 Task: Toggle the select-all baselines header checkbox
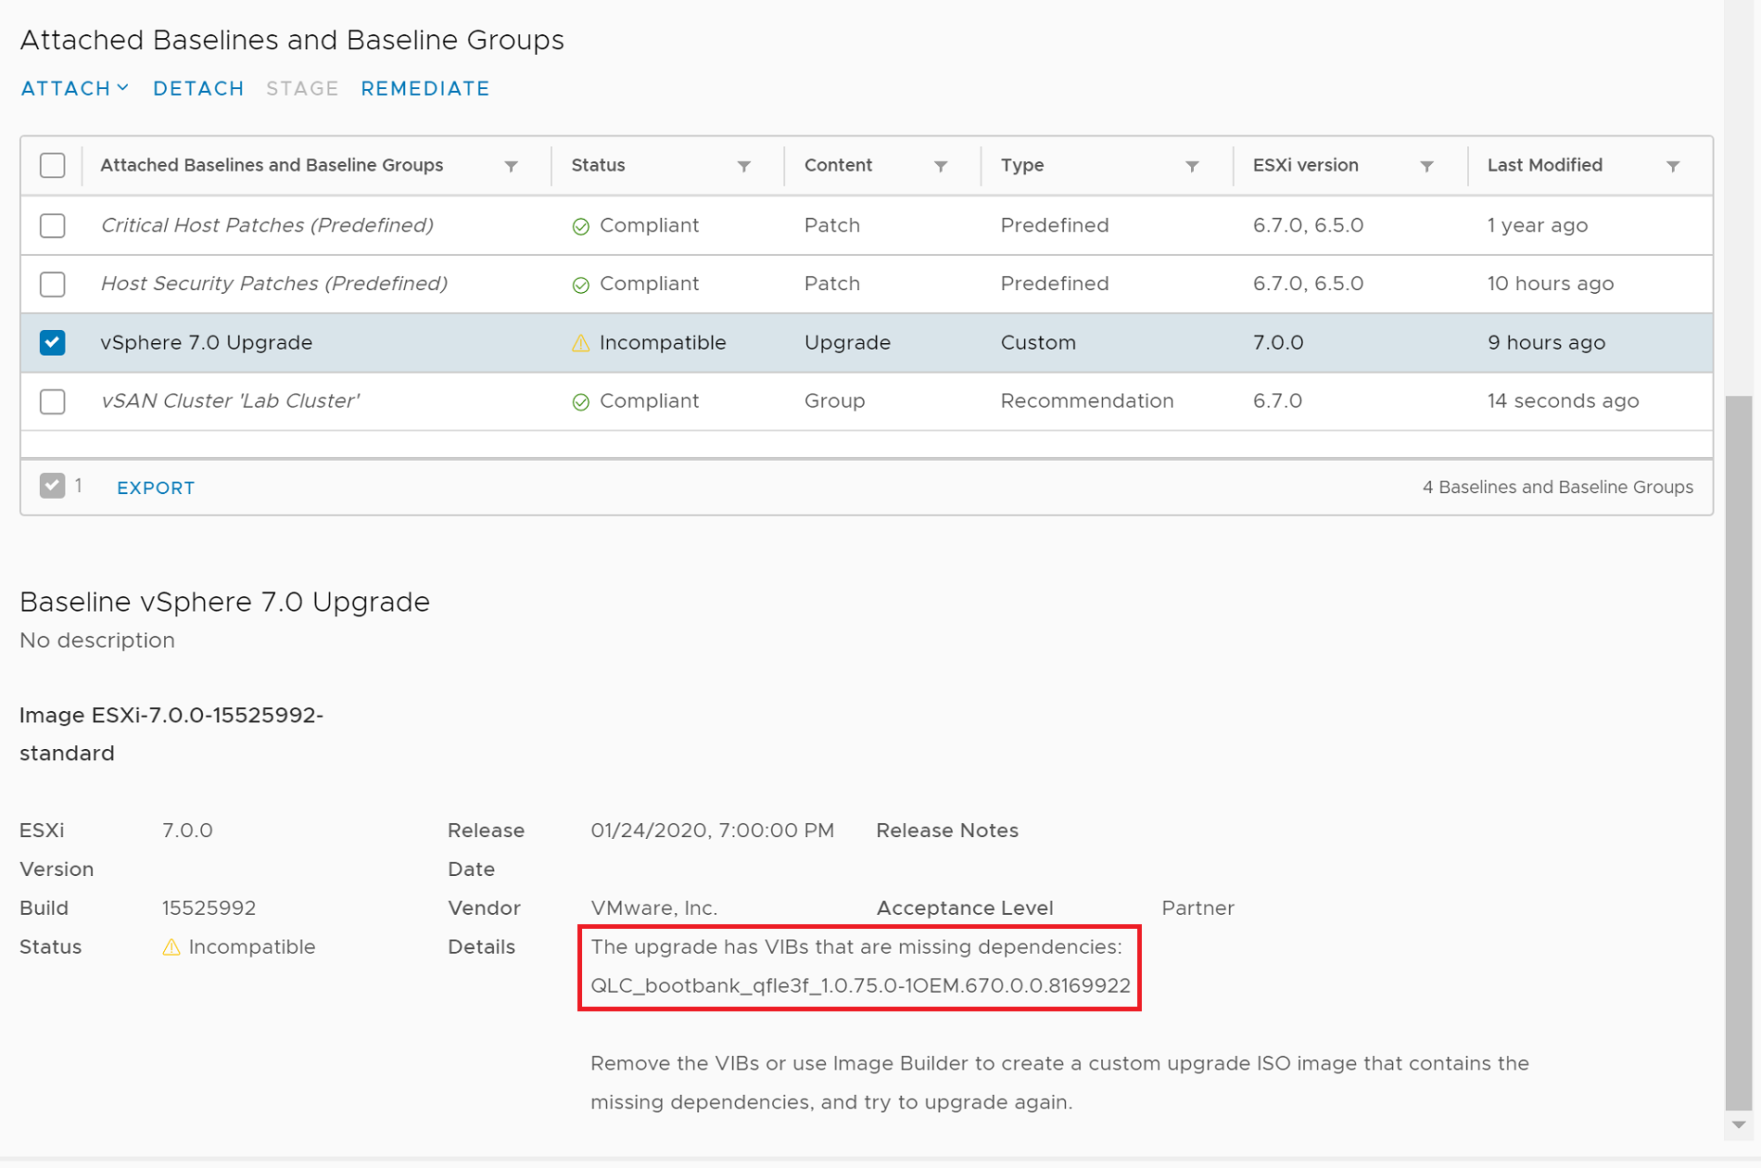click(x=53, y=165)
